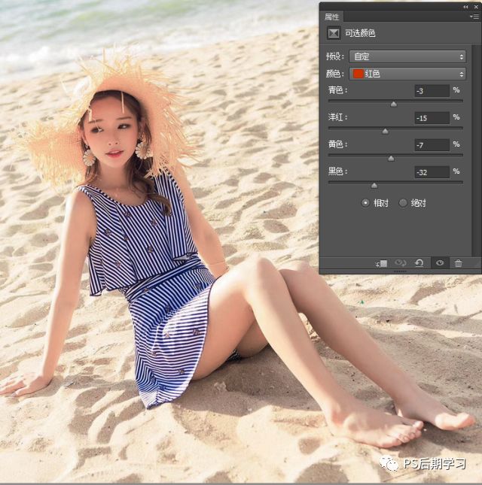The image size is (482, 485).
Task: Click the 青色 value field showing -3
Action: click(x=432, y=91)
